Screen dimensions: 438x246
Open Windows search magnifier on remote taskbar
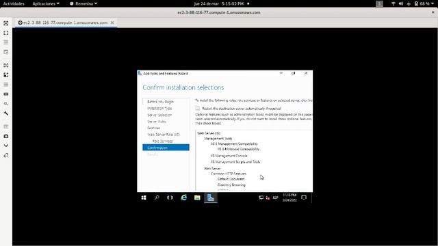pos(157,197)
